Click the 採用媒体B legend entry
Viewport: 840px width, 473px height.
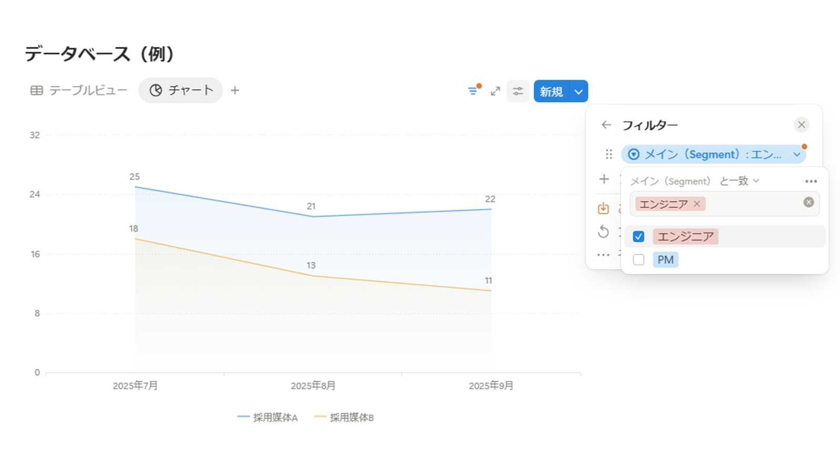coord(344,417)
